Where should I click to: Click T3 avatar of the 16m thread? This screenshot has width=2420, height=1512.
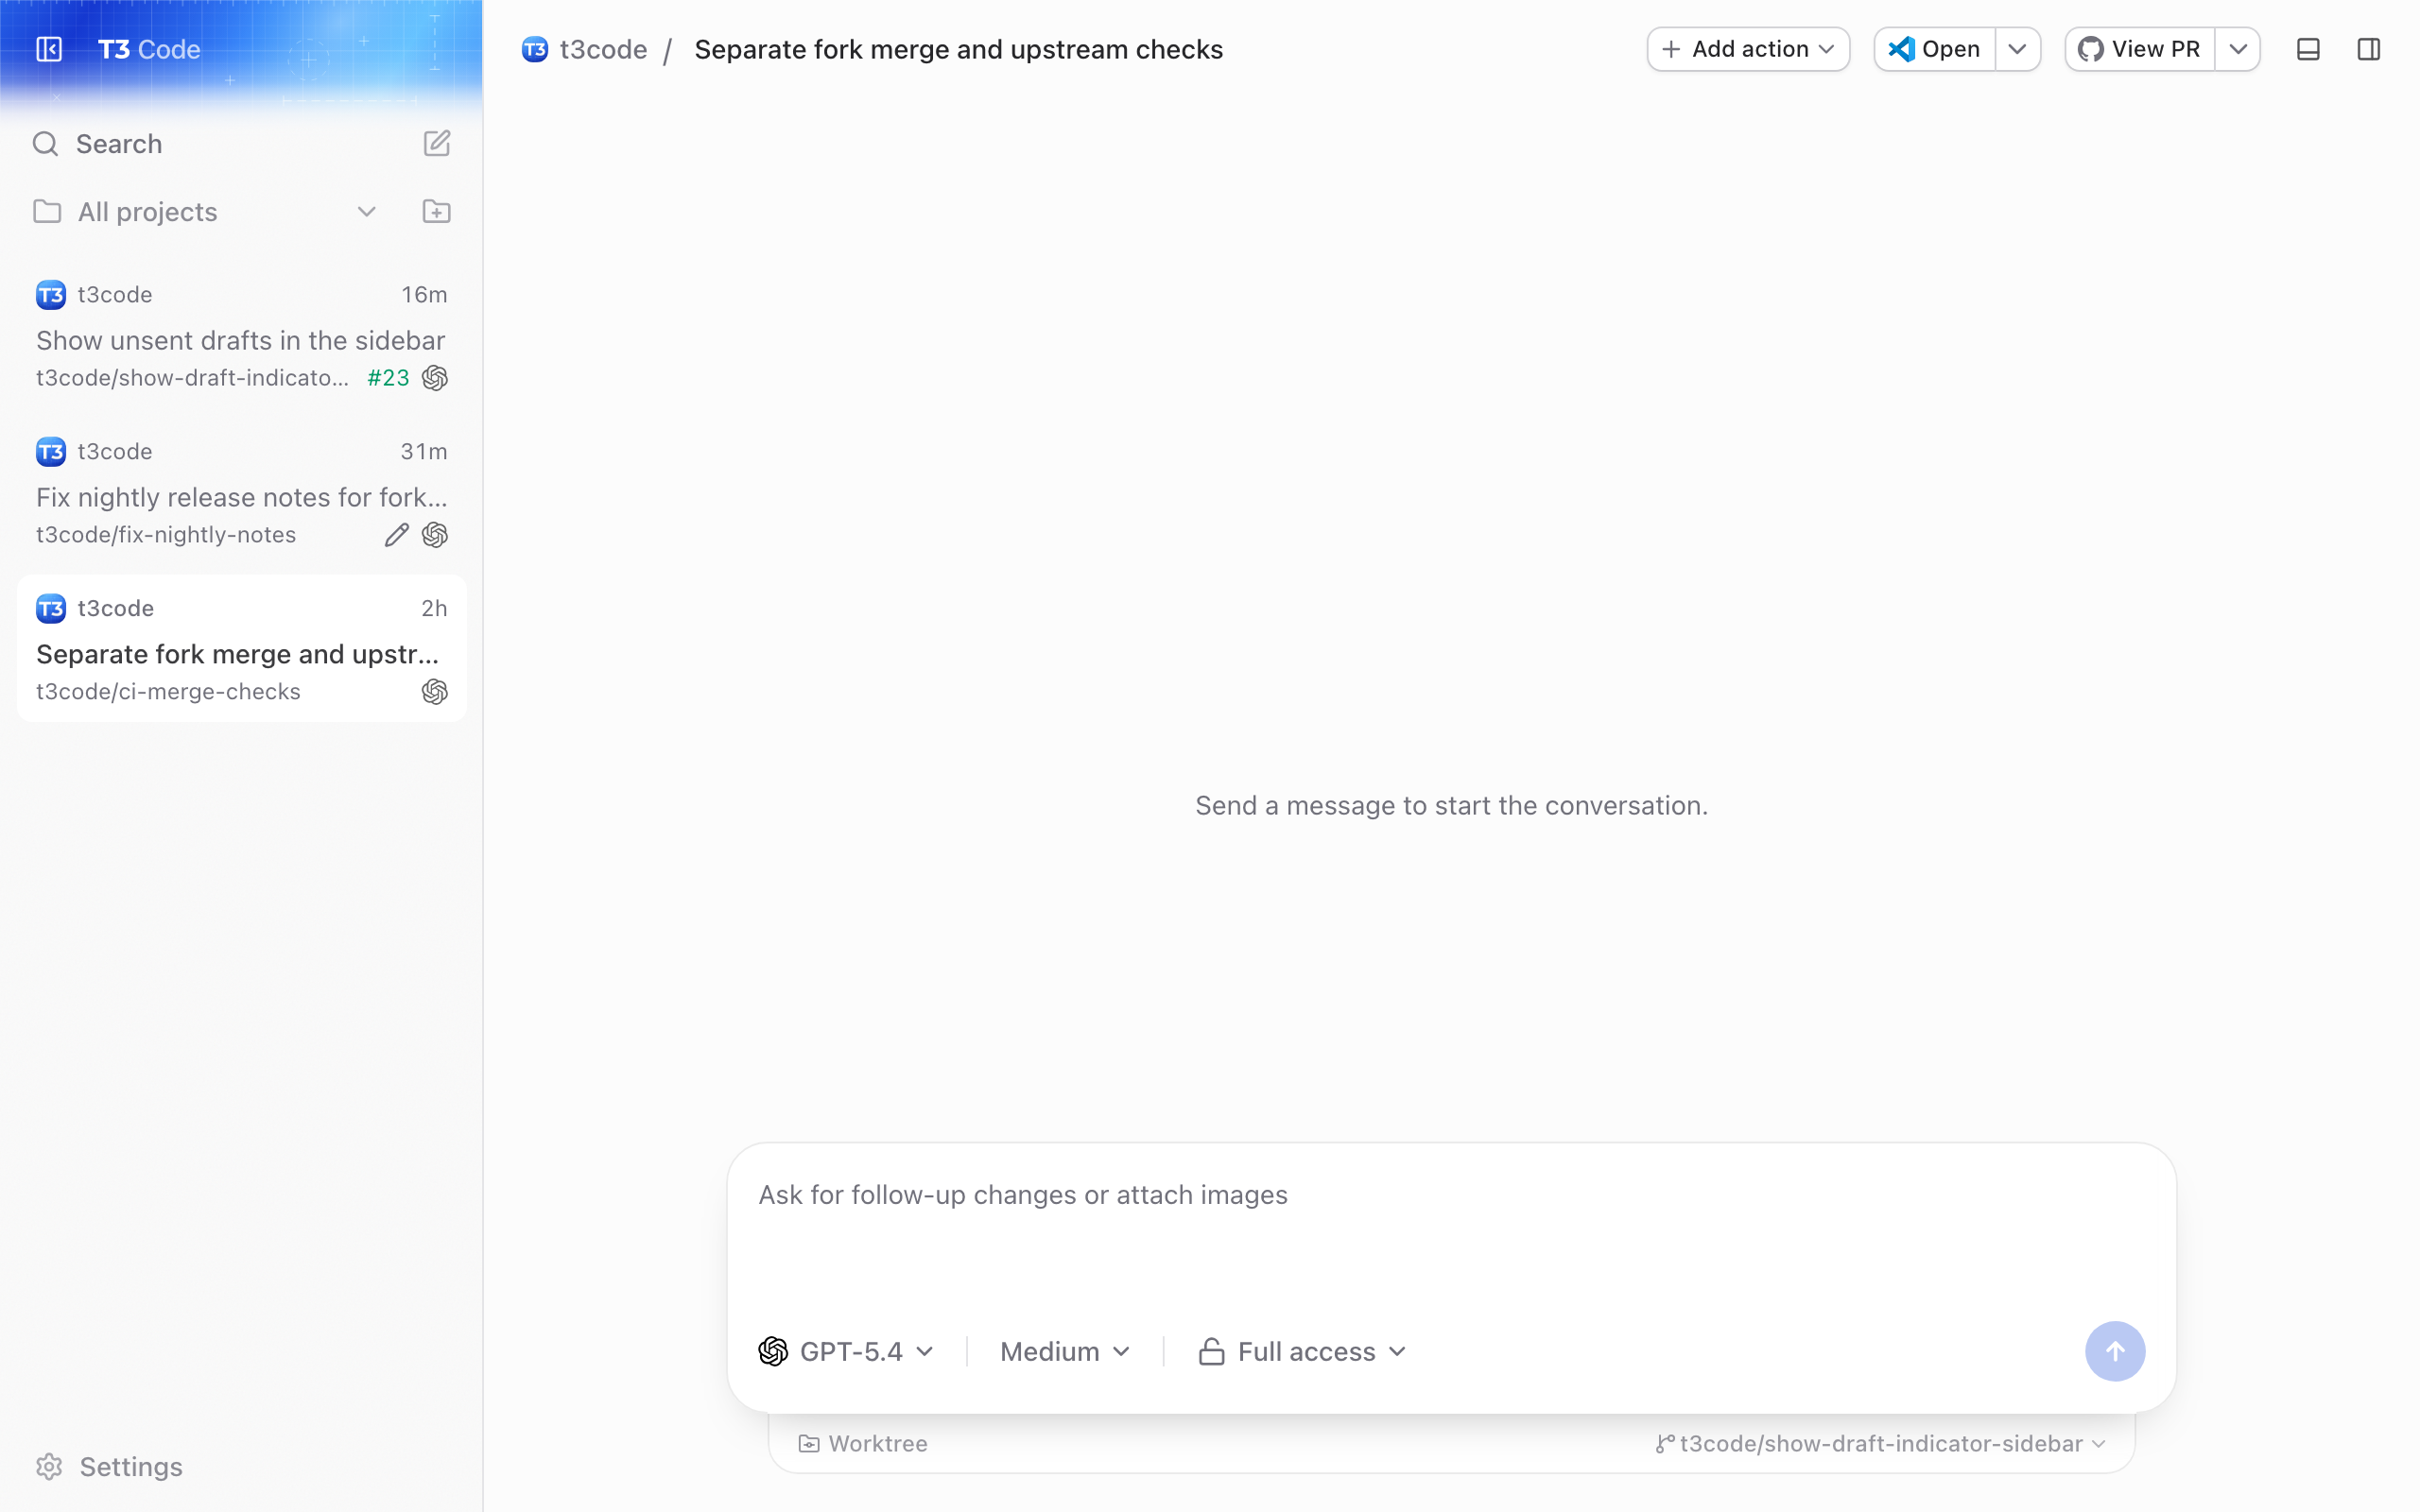(x=51, y=295)
